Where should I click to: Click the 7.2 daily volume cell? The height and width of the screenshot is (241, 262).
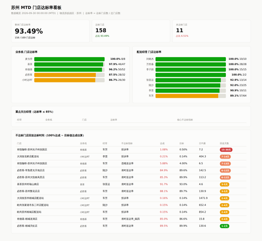point(201,150)
